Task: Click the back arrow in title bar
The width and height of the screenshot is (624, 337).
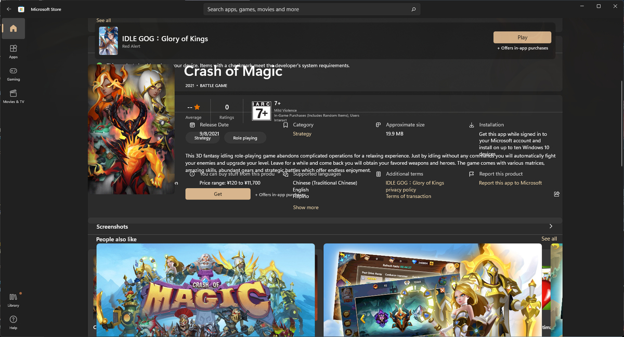Action: [9, 9]
